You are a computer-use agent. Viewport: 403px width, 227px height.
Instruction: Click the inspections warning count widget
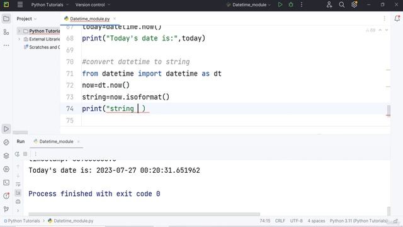click(371, 30)
